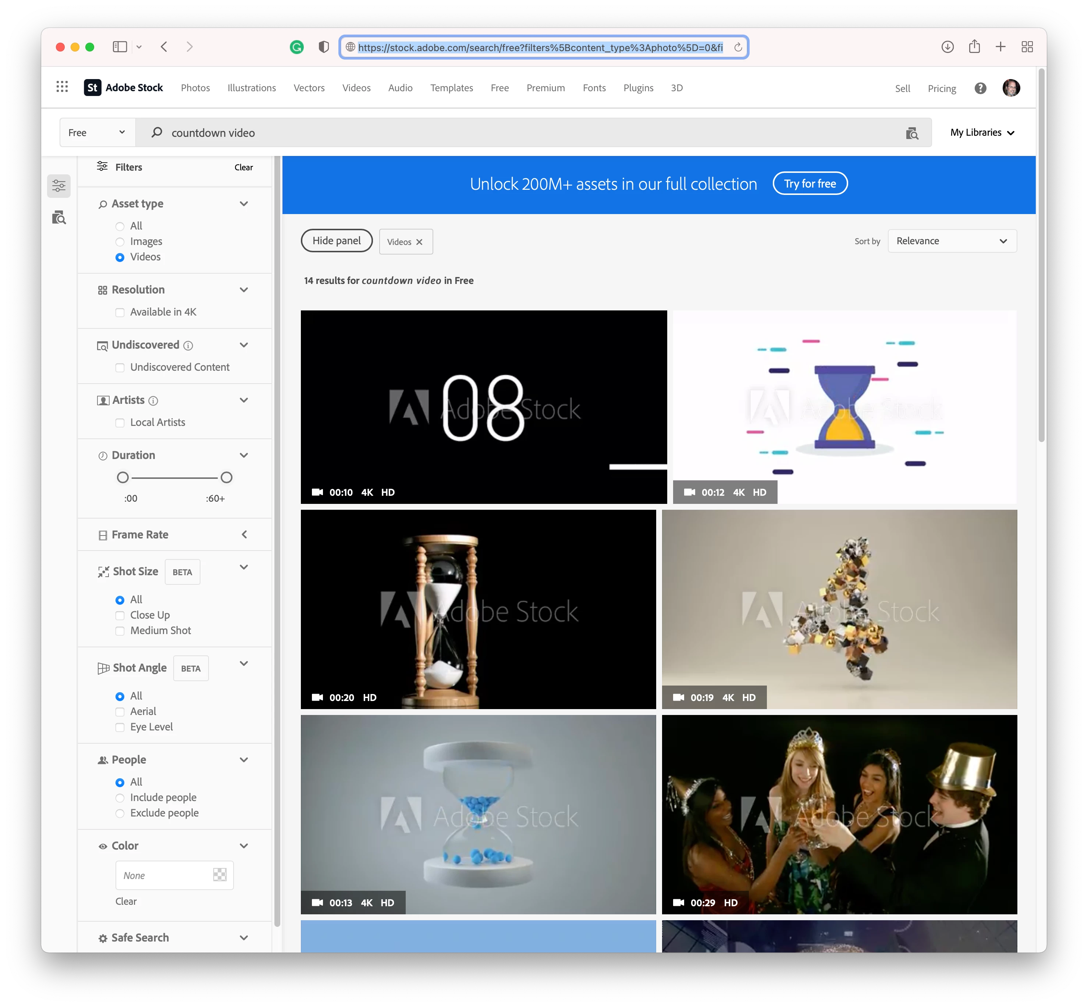Click the filters sliders icon in left sidebar
The width and height of the screenshot is (1088, 1007).
(59, 186)
